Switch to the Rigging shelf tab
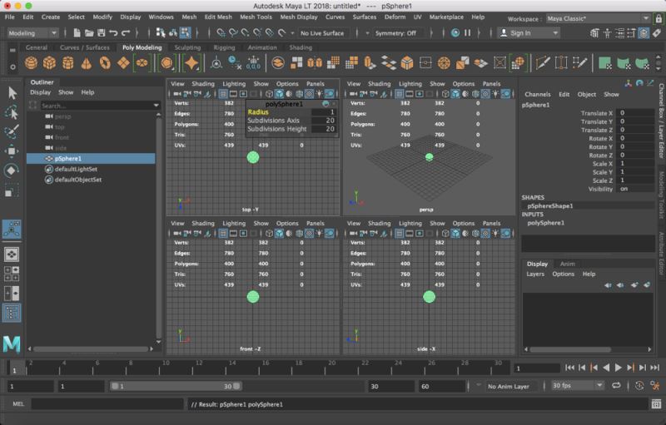The image size is (666, 425). [x=224, y=47]
